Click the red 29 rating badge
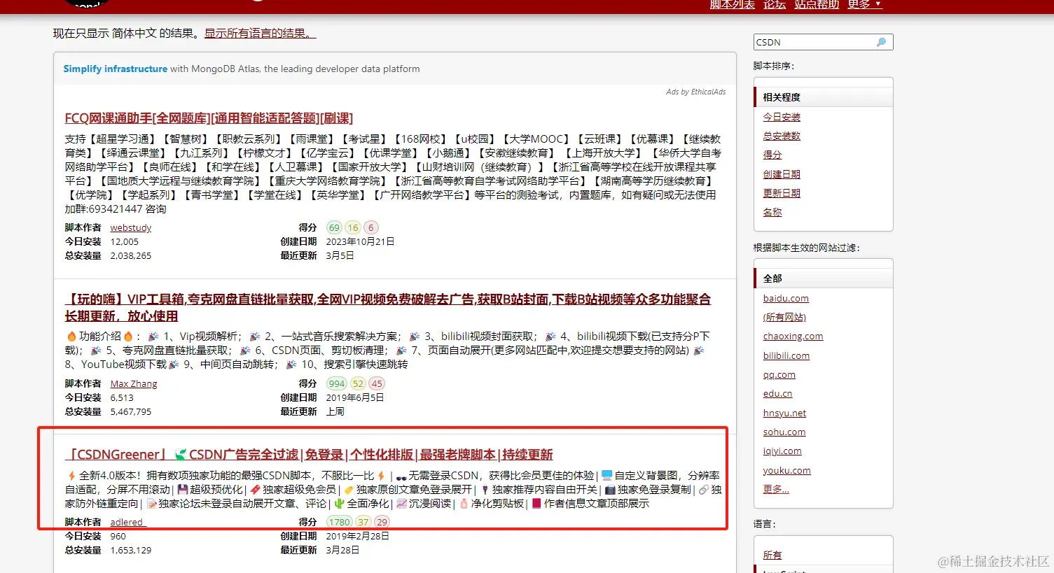Viewport: 1054px width, 573px height. pyautogui.click(x=382, y=522)
